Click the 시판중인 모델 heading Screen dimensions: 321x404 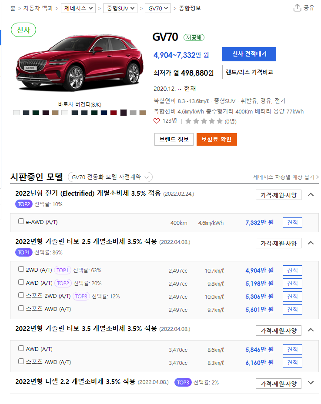[37, 177]
